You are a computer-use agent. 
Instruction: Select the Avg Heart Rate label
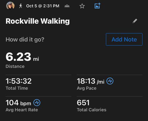click(22, 110)
